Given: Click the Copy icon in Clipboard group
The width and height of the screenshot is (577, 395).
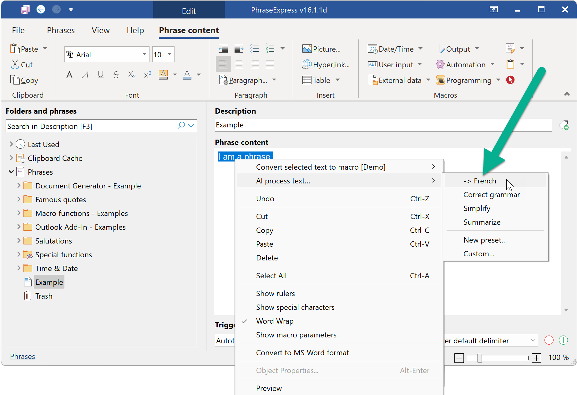Looking at the screenshot, I should [15, 80].
